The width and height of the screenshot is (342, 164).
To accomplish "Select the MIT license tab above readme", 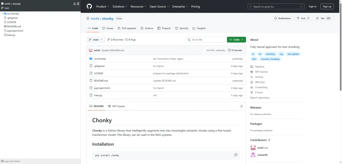I will click(116, 106).
